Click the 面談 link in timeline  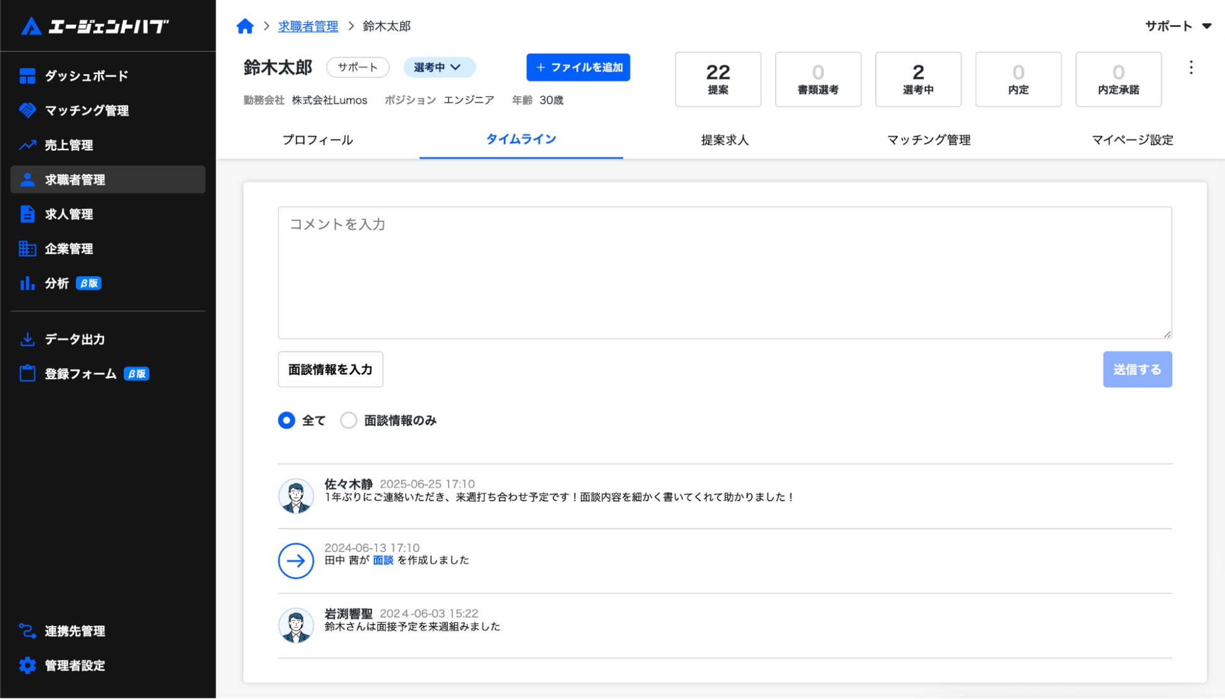click(x=383, y=560)
